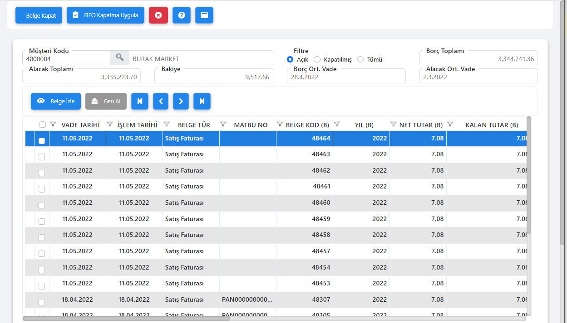This screenshot has height=323, width=567.
Task: Check the row for belge kod 48463
Action: click(42, 157)
